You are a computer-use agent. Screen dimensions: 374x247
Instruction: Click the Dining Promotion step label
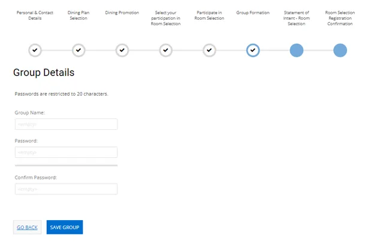coord(122,13)
